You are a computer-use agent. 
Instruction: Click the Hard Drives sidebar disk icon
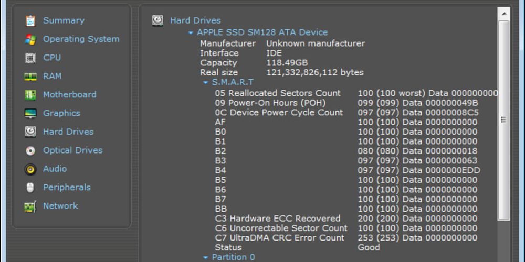click(x=30, y=132)
